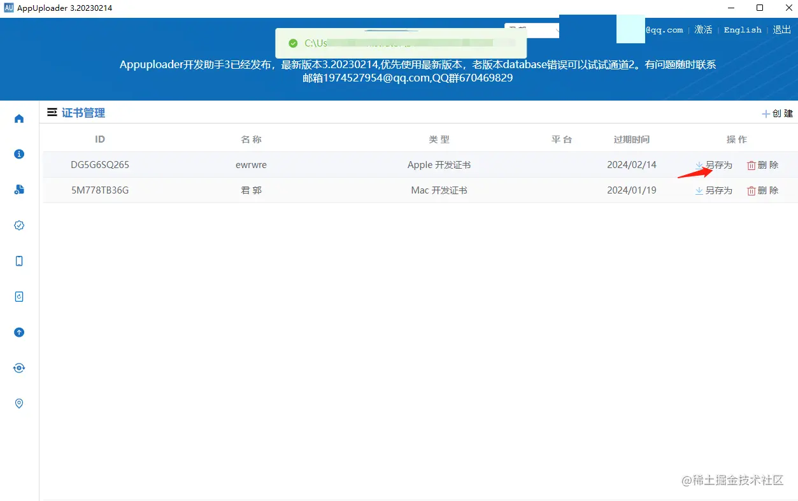Click the 过期时间 column header
This screenshot has height=501, width=798.
click(631, 139)
